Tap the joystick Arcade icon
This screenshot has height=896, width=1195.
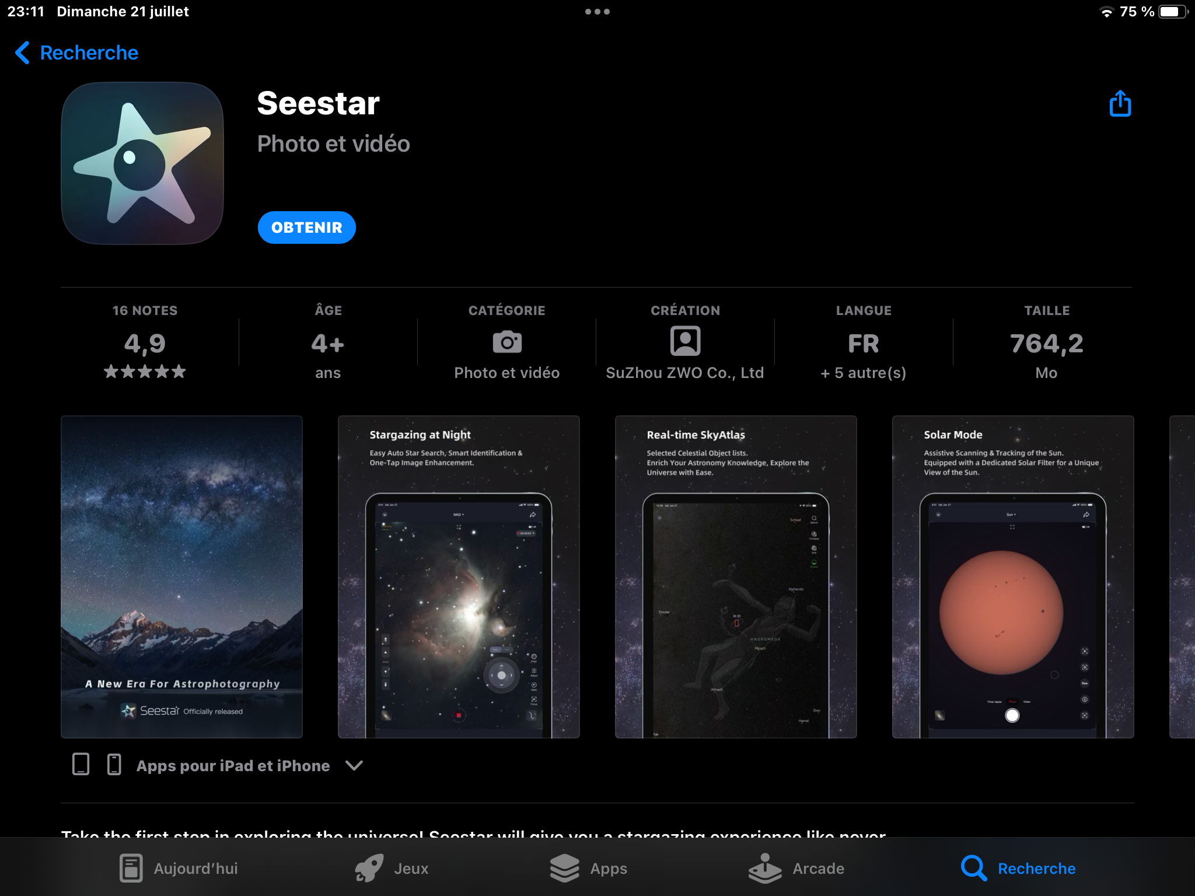point(765,868)
